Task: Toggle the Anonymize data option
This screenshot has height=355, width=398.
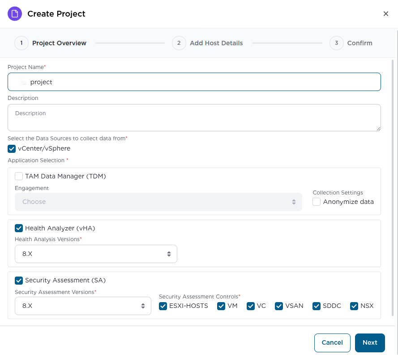Action: click(317, 202)
